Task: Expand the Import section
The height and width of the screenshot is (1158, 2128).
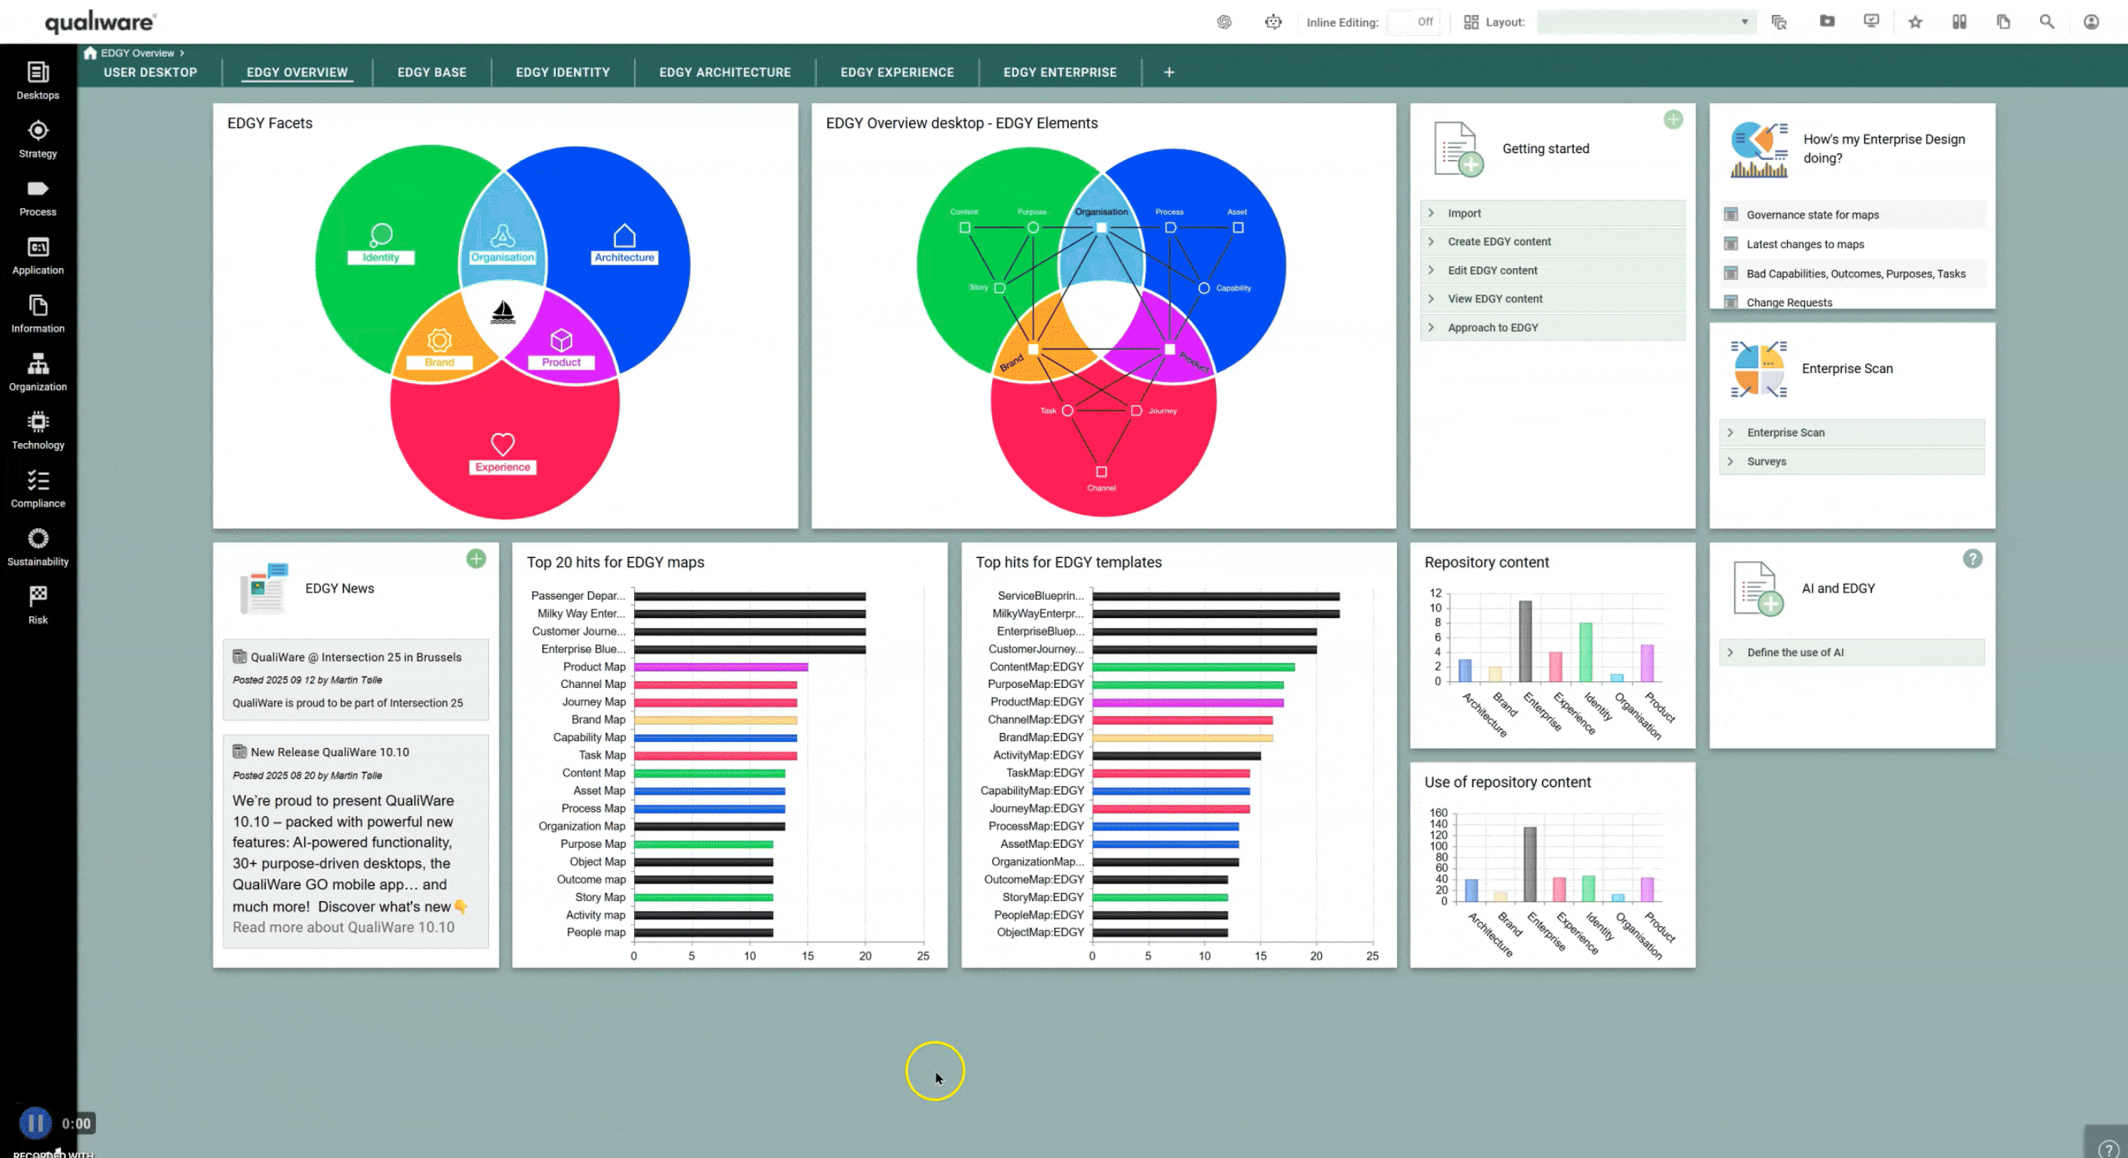Action: click(x=1464, y=213)
